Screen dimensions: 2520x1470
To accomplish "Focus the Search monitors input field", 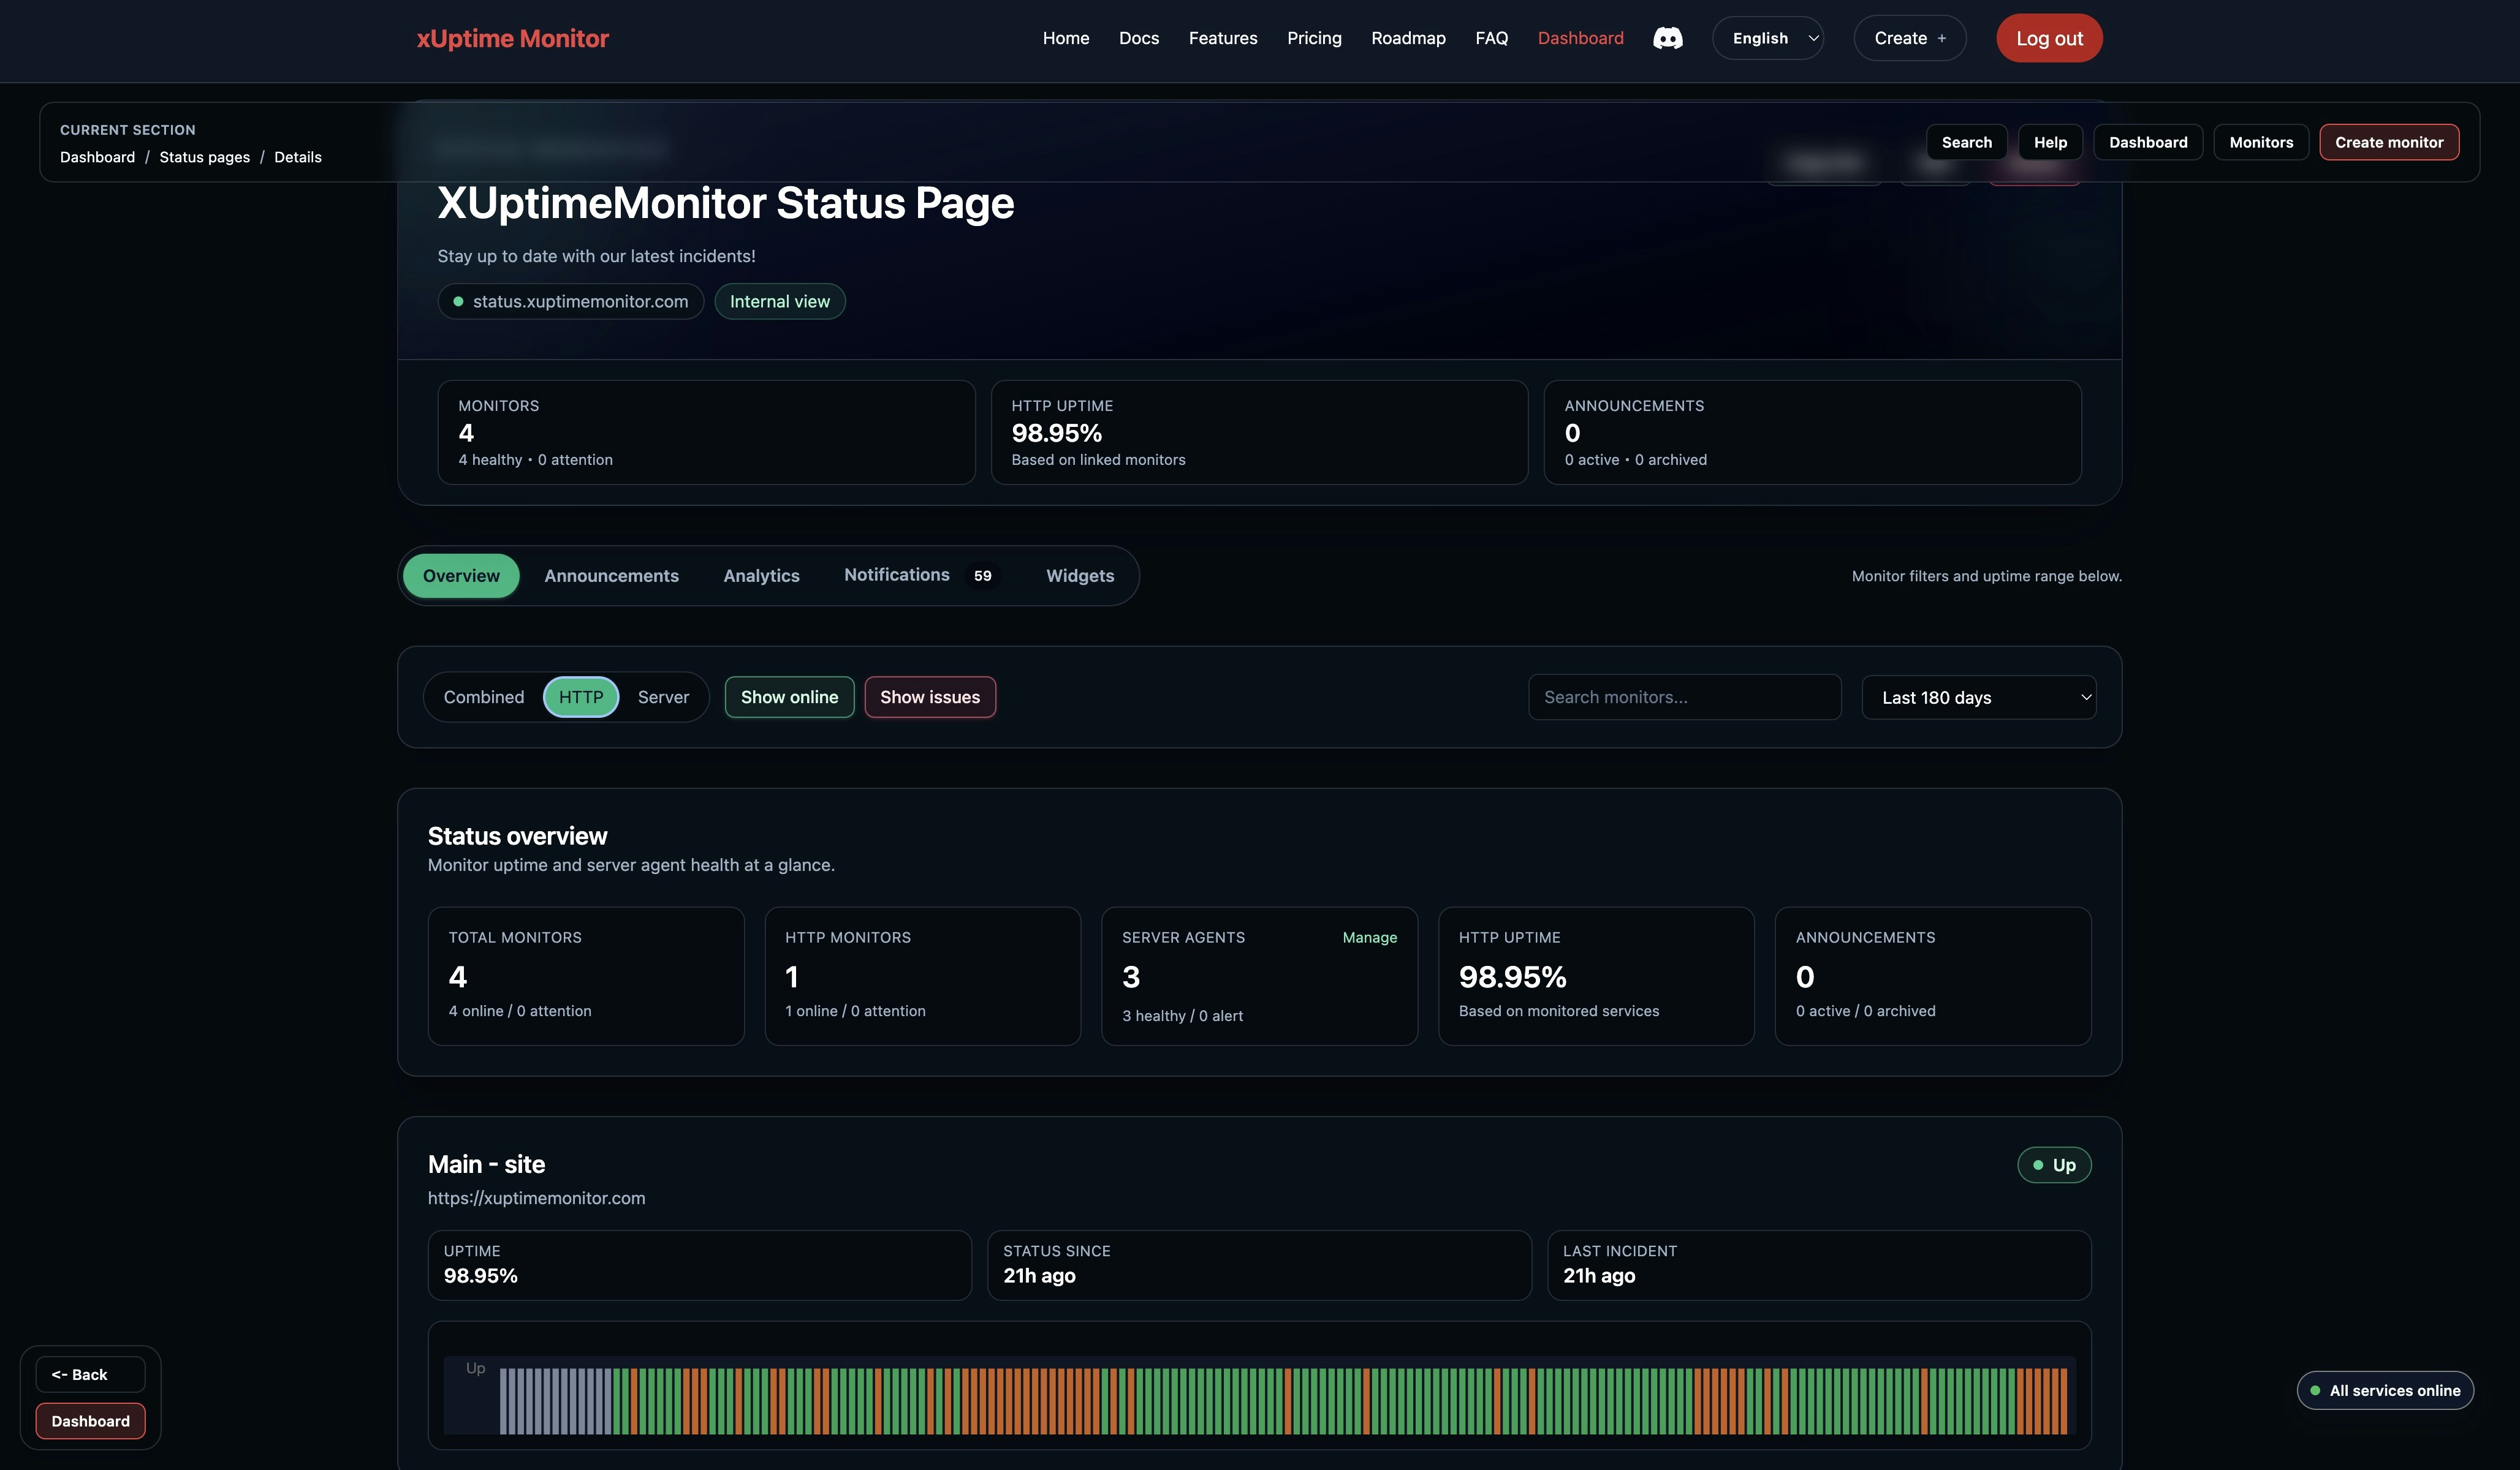I will pos(1684,698).
